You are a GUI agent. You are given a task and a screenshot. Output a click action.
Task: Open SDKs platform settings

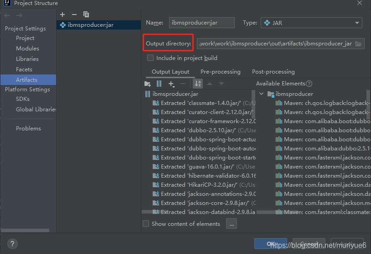(23, 99)
